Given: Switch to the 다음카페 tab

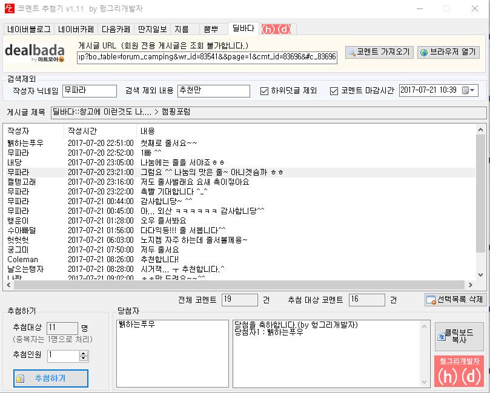Looking at the screenshot, I should [x=116, y=29].
